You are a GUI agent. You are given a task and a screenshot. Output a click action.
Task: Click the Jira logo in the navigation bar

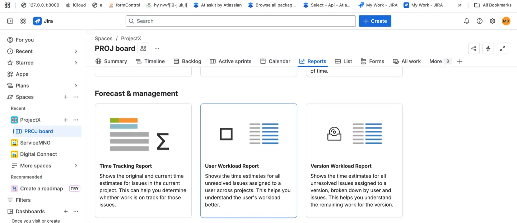point(43,21)
